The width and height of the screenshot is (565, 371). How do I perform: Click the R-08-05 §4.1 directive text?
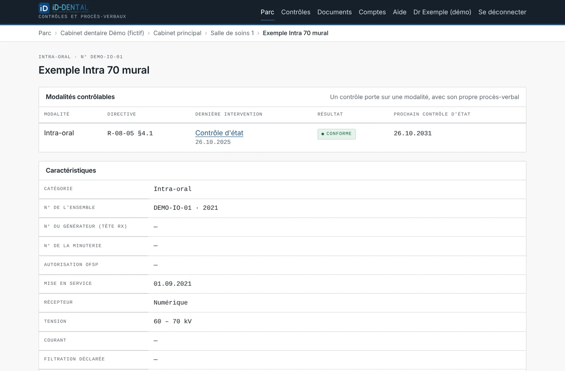pyautogui.click(x=130, y=133)
